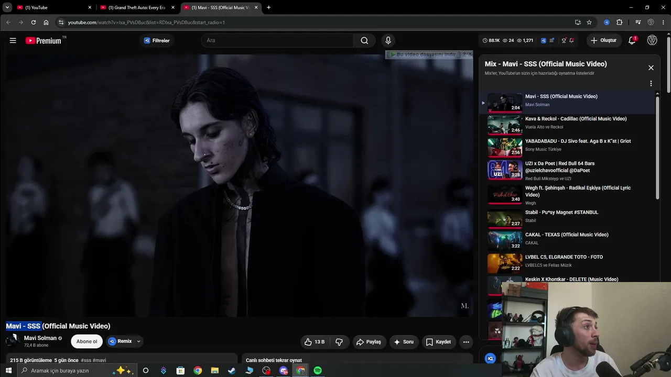Click the Oluştur create button
The height and width of the screenshot is (377, 671).
click(x=603, y=40)
